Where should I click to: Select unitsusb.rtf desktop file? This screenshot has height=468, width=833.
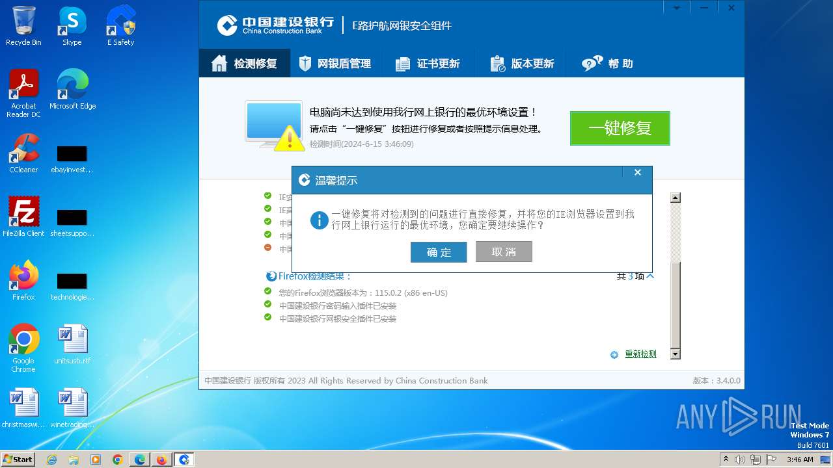pos(72,344)
